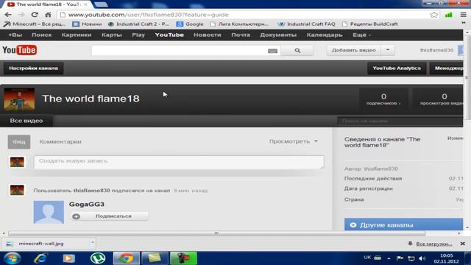Expand the Еще menu in Google bar
The image size is (471, 265).
(361, 35)
